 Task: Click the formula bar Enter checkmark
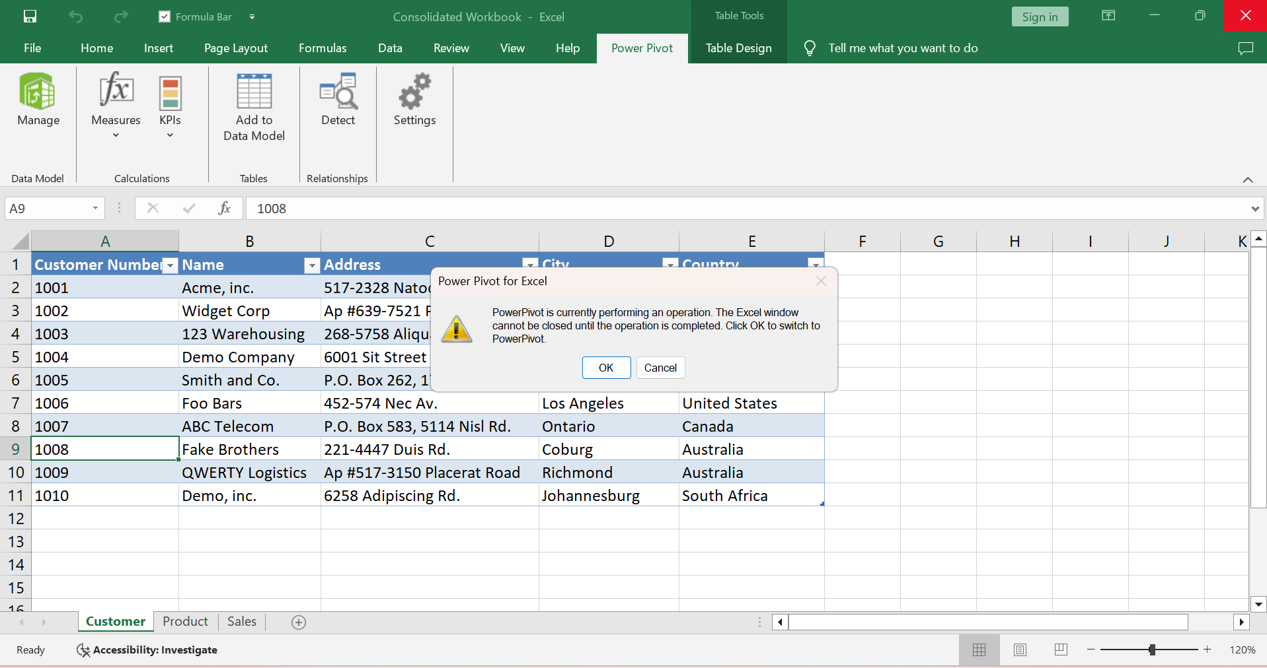[189, 209]
